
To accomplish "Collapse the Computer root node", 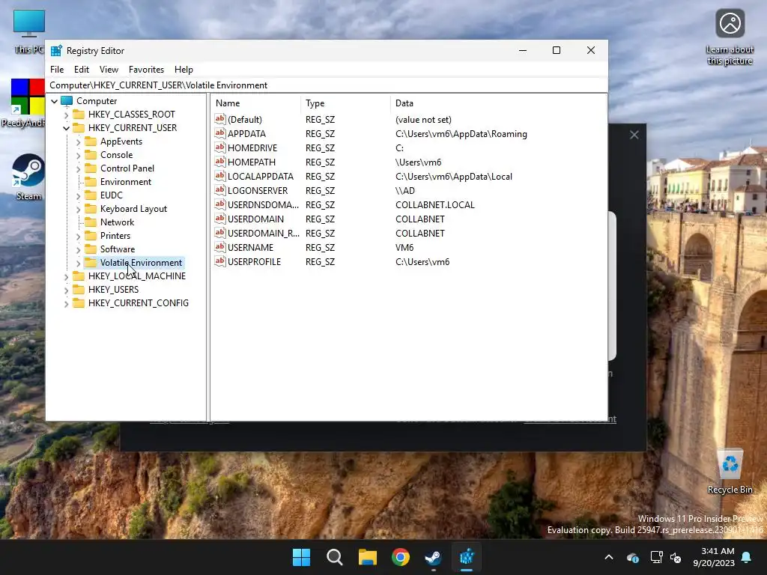I will (54, 101).
